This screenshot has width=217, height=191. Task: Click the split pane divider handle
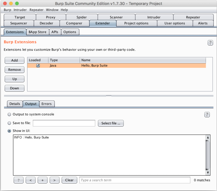[108, 96]
